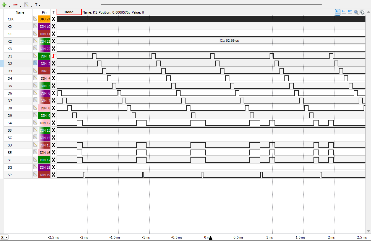Click the magnifier zoom-fit icon
Image resolution: width=371 pixels, height=241 pixels.
pos(356,12)
